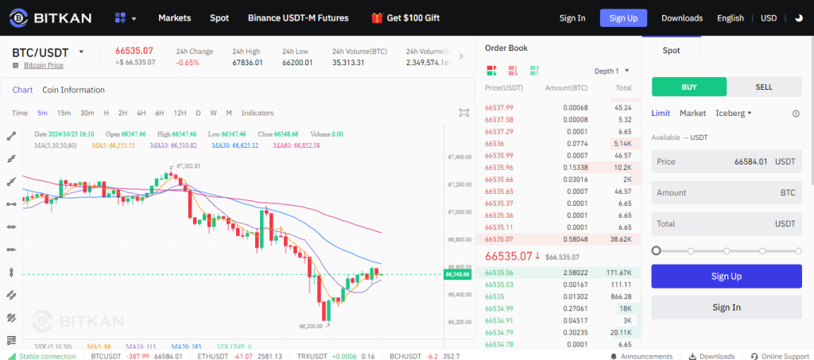
Task: Select the BUY order side
Action: 688,87
